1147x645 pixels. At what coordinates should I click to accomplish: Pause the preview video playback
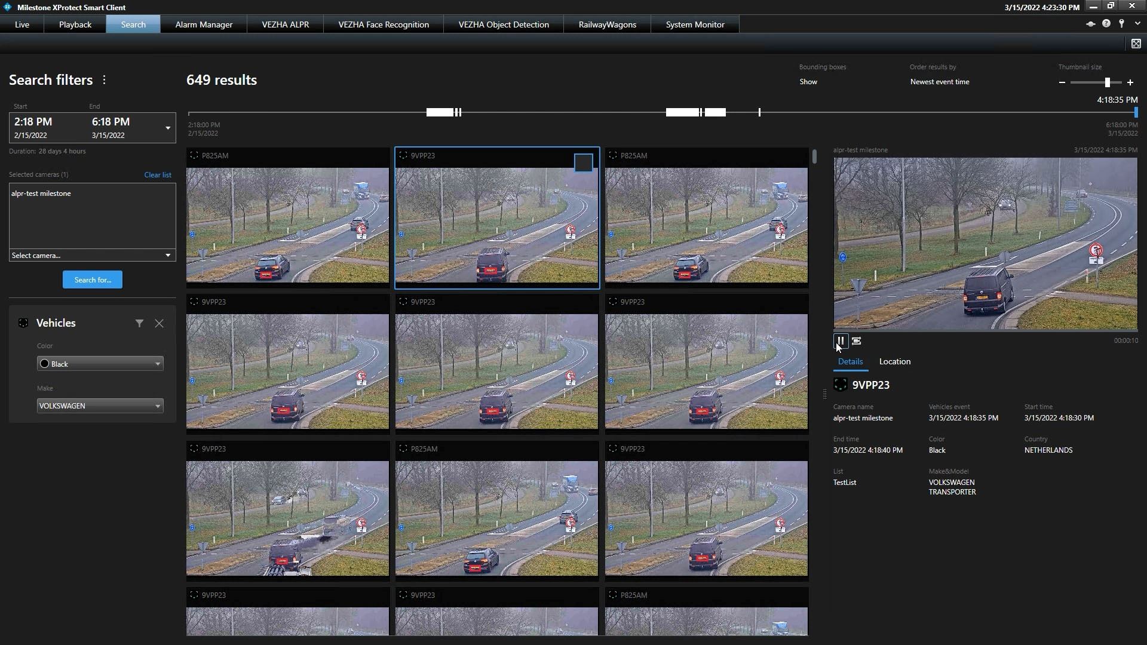click(x=840, y=341)
